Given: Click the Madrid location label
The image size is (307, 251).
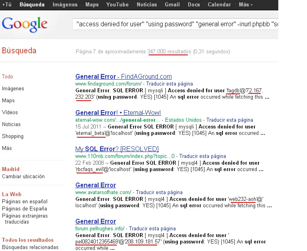Looking at the screenshot, I should point(11,169).
